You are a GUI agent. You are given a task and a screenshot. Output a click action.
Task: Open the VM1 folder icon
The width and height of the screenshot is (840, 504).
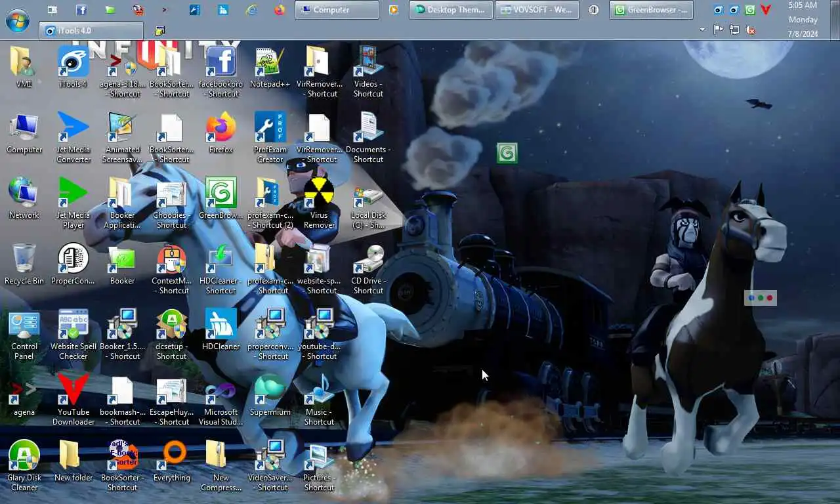coord(24,67)
